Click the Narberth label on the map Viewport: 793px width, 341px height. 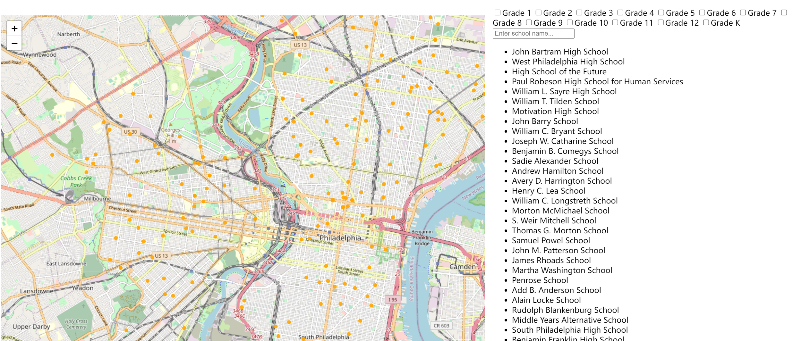tap(68, 34)
